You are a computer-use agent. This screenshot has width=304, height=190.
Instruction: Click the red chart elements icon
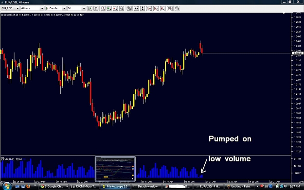tap(156, 8)
